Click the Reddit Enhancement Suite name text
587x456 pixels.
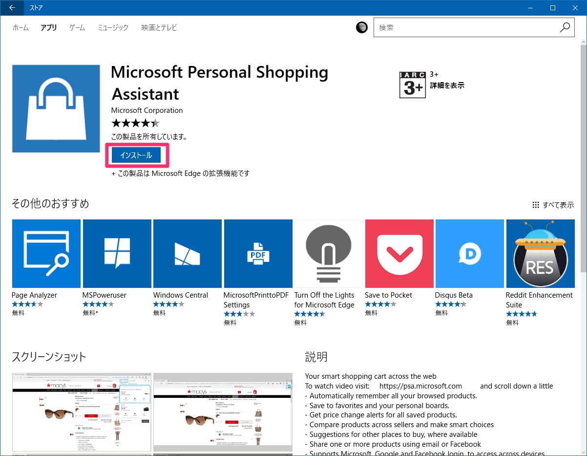pyautogui.click(x=539, y=300)
